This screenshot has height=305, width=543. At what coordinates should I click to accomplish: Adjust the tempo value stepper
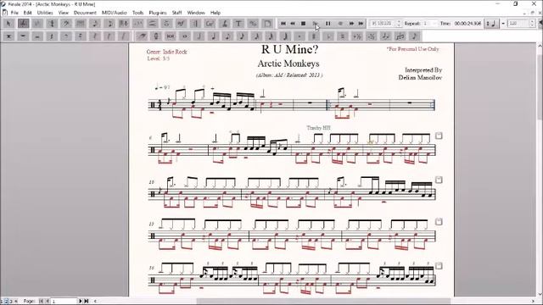[532, 24]
